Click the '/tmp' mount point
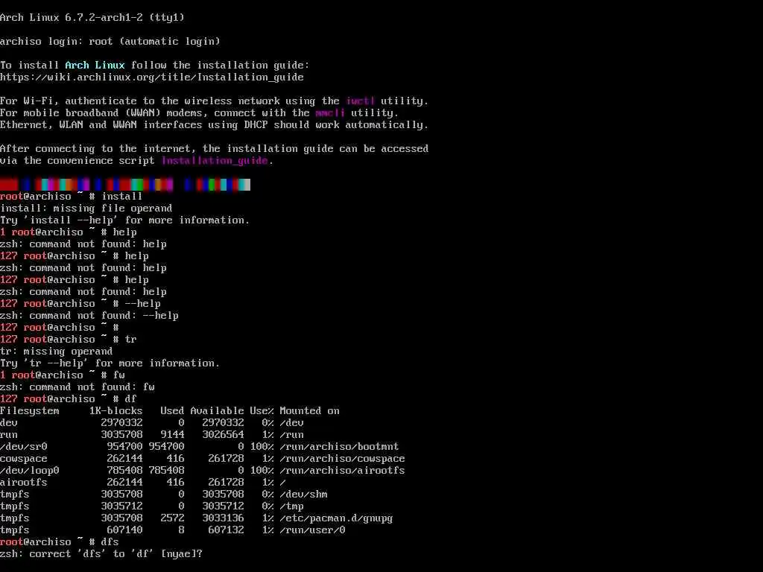The image size is (763, 572). pyautogui.click(x=291, y=506)
